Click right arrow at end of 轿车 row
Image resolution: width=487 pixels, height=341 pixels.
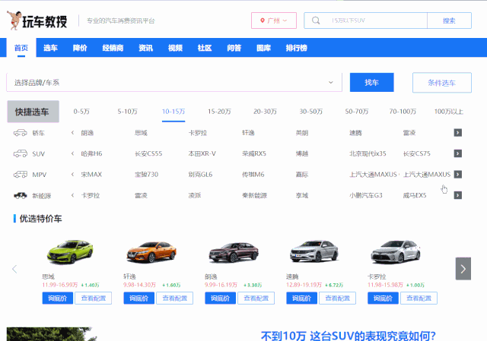click(458, 133)
